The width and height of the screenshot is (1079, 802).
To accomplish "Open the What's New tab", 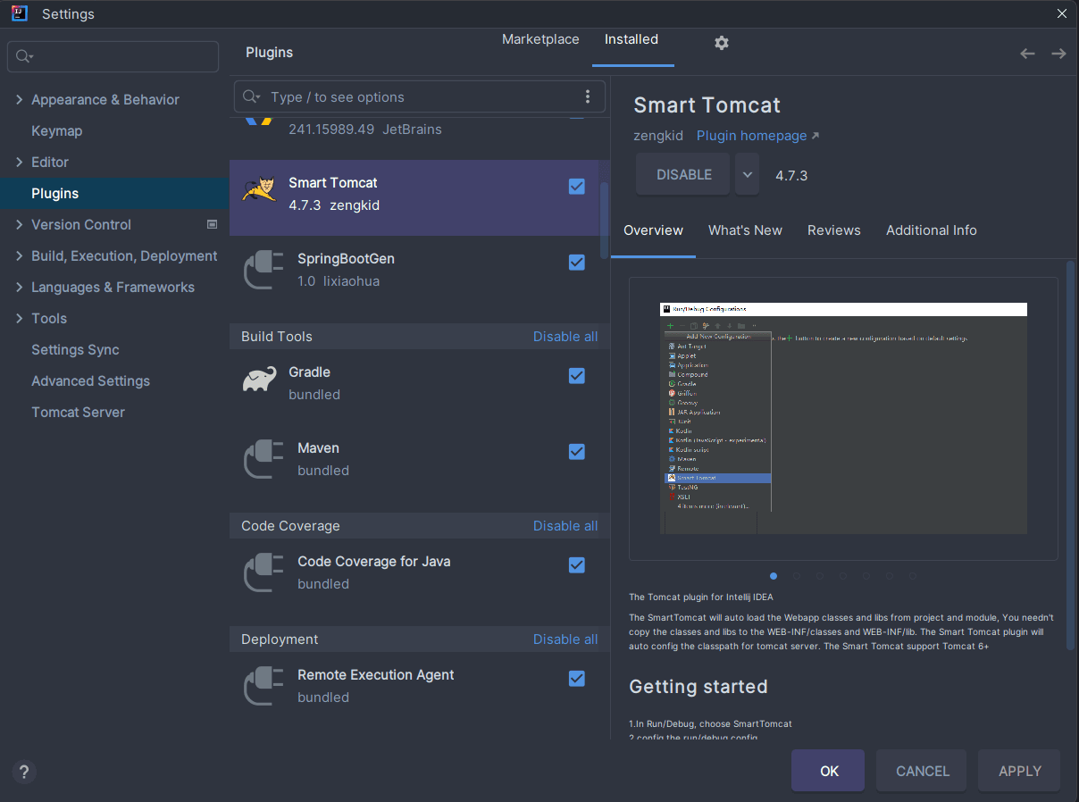I will [x=745, y=230].
